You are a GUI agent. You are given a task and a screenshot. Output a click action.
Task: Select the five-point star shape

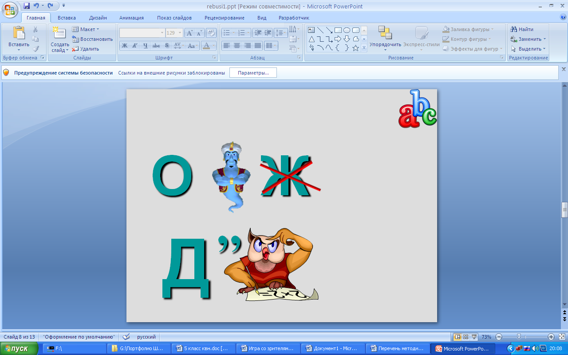click(355, 48)
